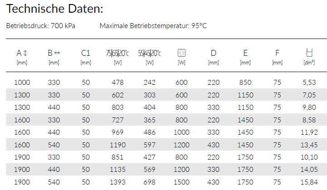This screenshot has width=327, height=190.
Task: Select the D column header
Action: click(213, 53)
